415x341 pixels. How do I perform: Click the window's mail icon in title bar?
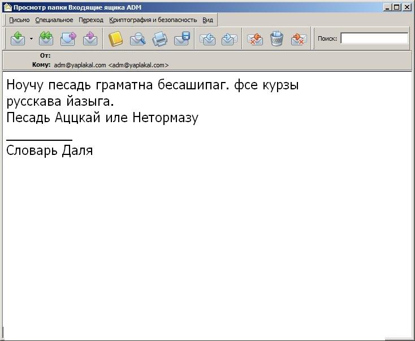coord(8,7)
